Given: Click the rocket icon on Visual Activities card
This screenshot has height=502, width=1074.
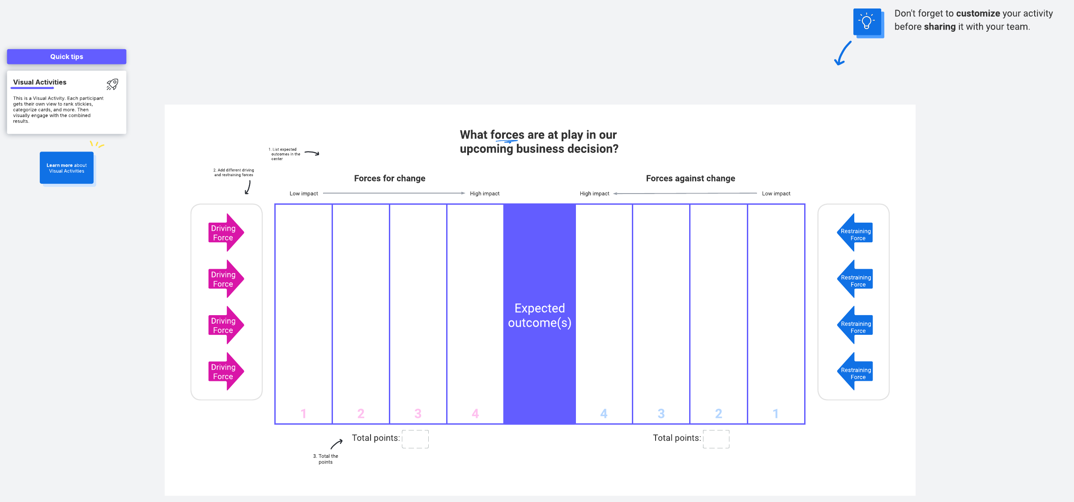Looking at the screenshot, I should (x=112, y=84).
